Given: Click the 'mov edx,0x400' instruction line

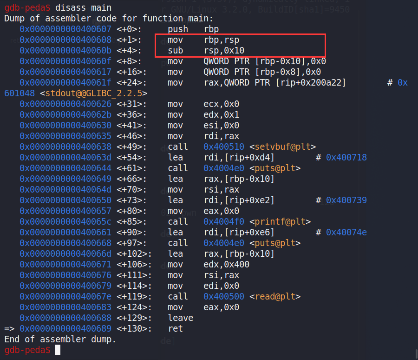Looking at the screenshot, I should pyautogui.click(x=209, y=265).
